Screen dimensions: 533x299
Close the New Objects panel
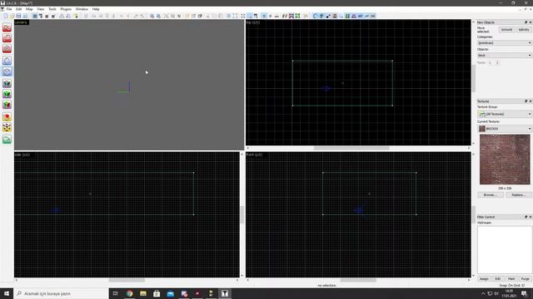tap(530, 22)
